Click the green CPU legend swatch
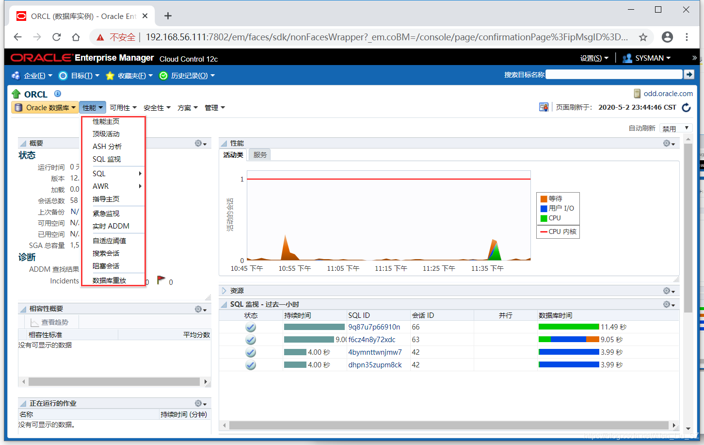Screen dimensions: 704x445 pos(544,218)
